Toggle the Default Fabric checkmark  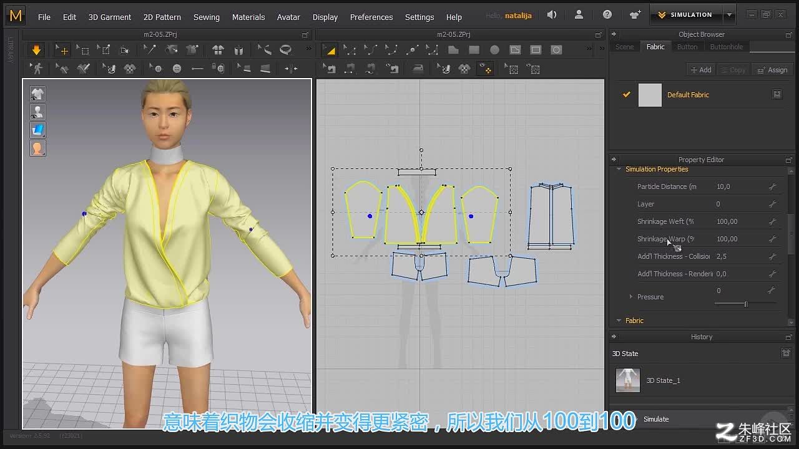click(627, 95)
